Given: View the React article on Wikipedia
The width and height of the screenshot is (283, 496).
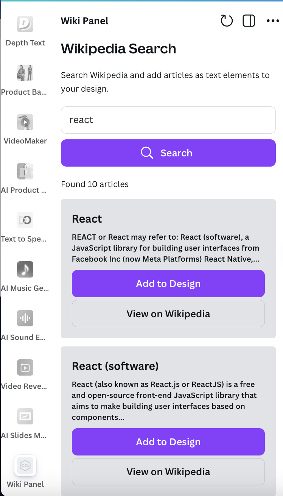Looking at the screenshot, I should pyautogui.click(x=168, y=314).
